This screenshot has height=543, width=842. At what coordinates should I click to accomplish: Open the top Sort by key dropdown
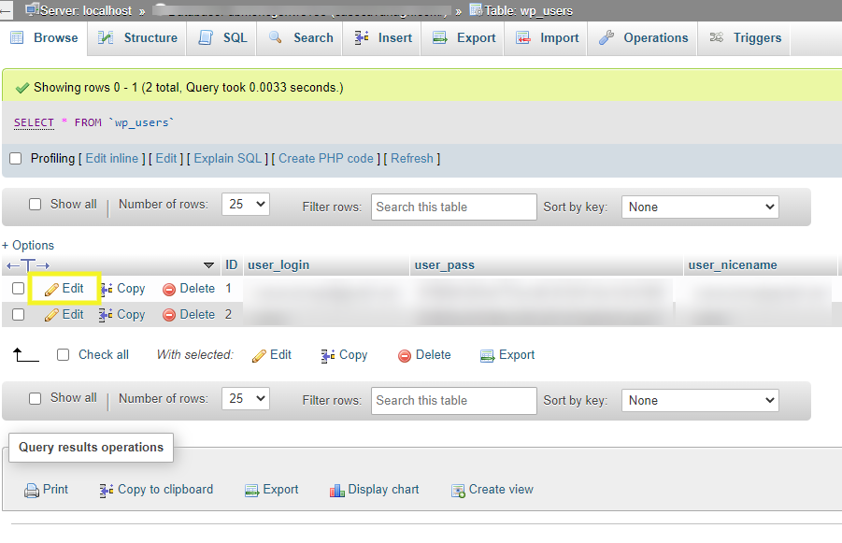point(700,207)
